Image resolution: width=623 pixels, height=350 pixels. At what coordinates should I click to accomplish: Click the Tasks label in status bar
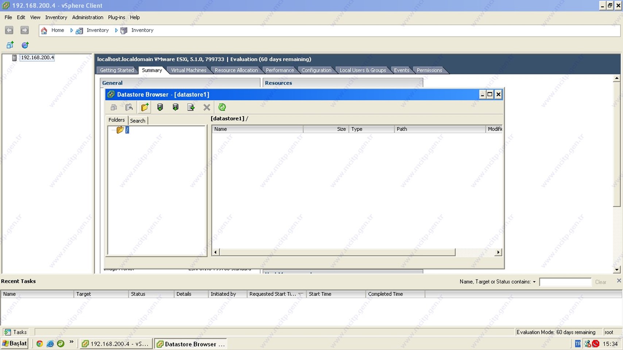click(20, 332)
